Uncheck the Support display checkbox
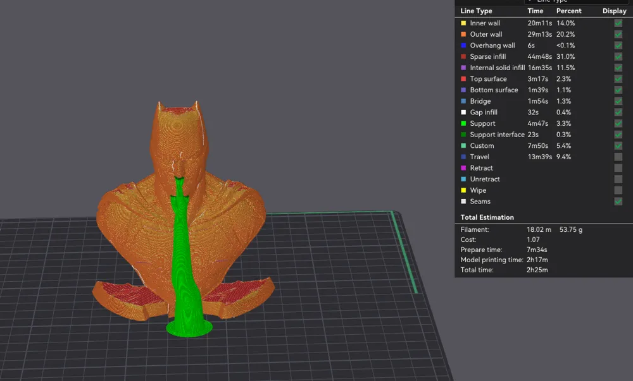Image resolution: width=633 pixels, height=381 pixels. click(618, 124)
